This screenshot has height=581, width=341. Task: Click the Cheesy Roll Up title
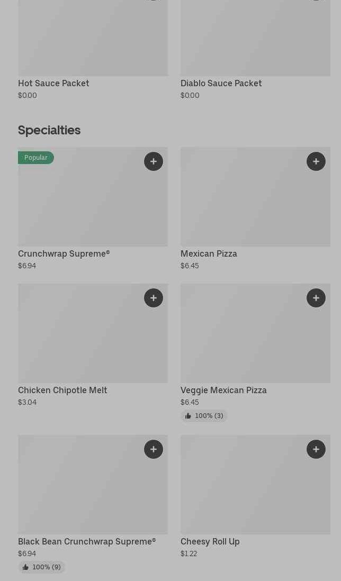coord(210,541)
